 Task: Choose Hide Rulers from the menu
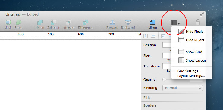[x=192, y=40]
